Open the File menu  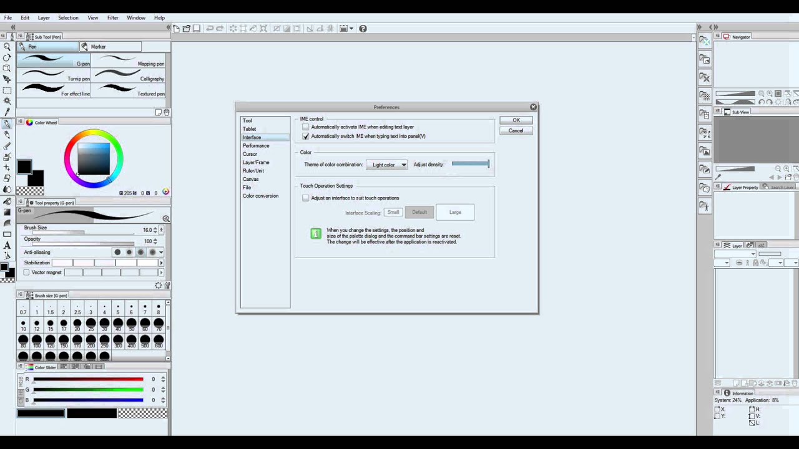(8, 18)
